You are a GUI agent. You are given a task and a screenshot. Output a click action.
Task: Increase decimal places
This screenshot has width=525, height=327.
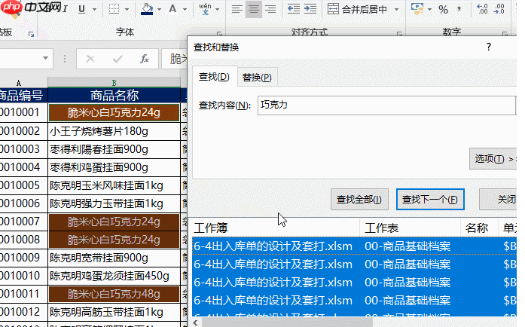483,9
